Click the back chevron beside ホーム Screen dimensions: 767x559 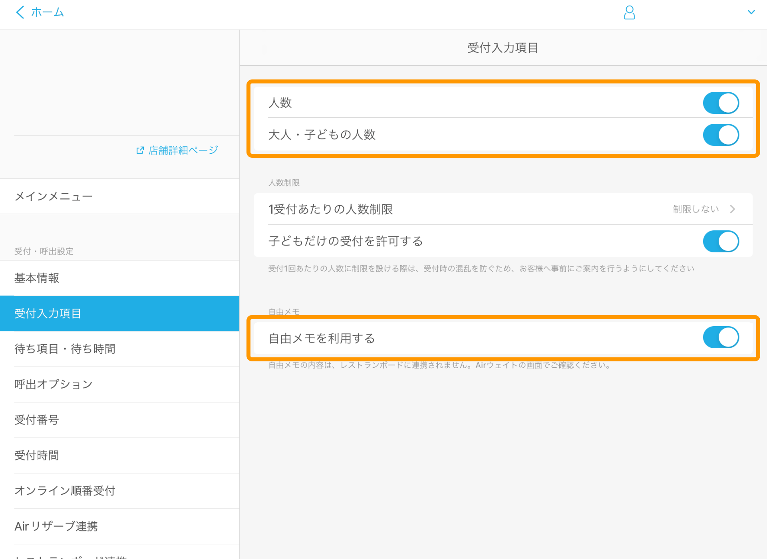tap(20, 12)
